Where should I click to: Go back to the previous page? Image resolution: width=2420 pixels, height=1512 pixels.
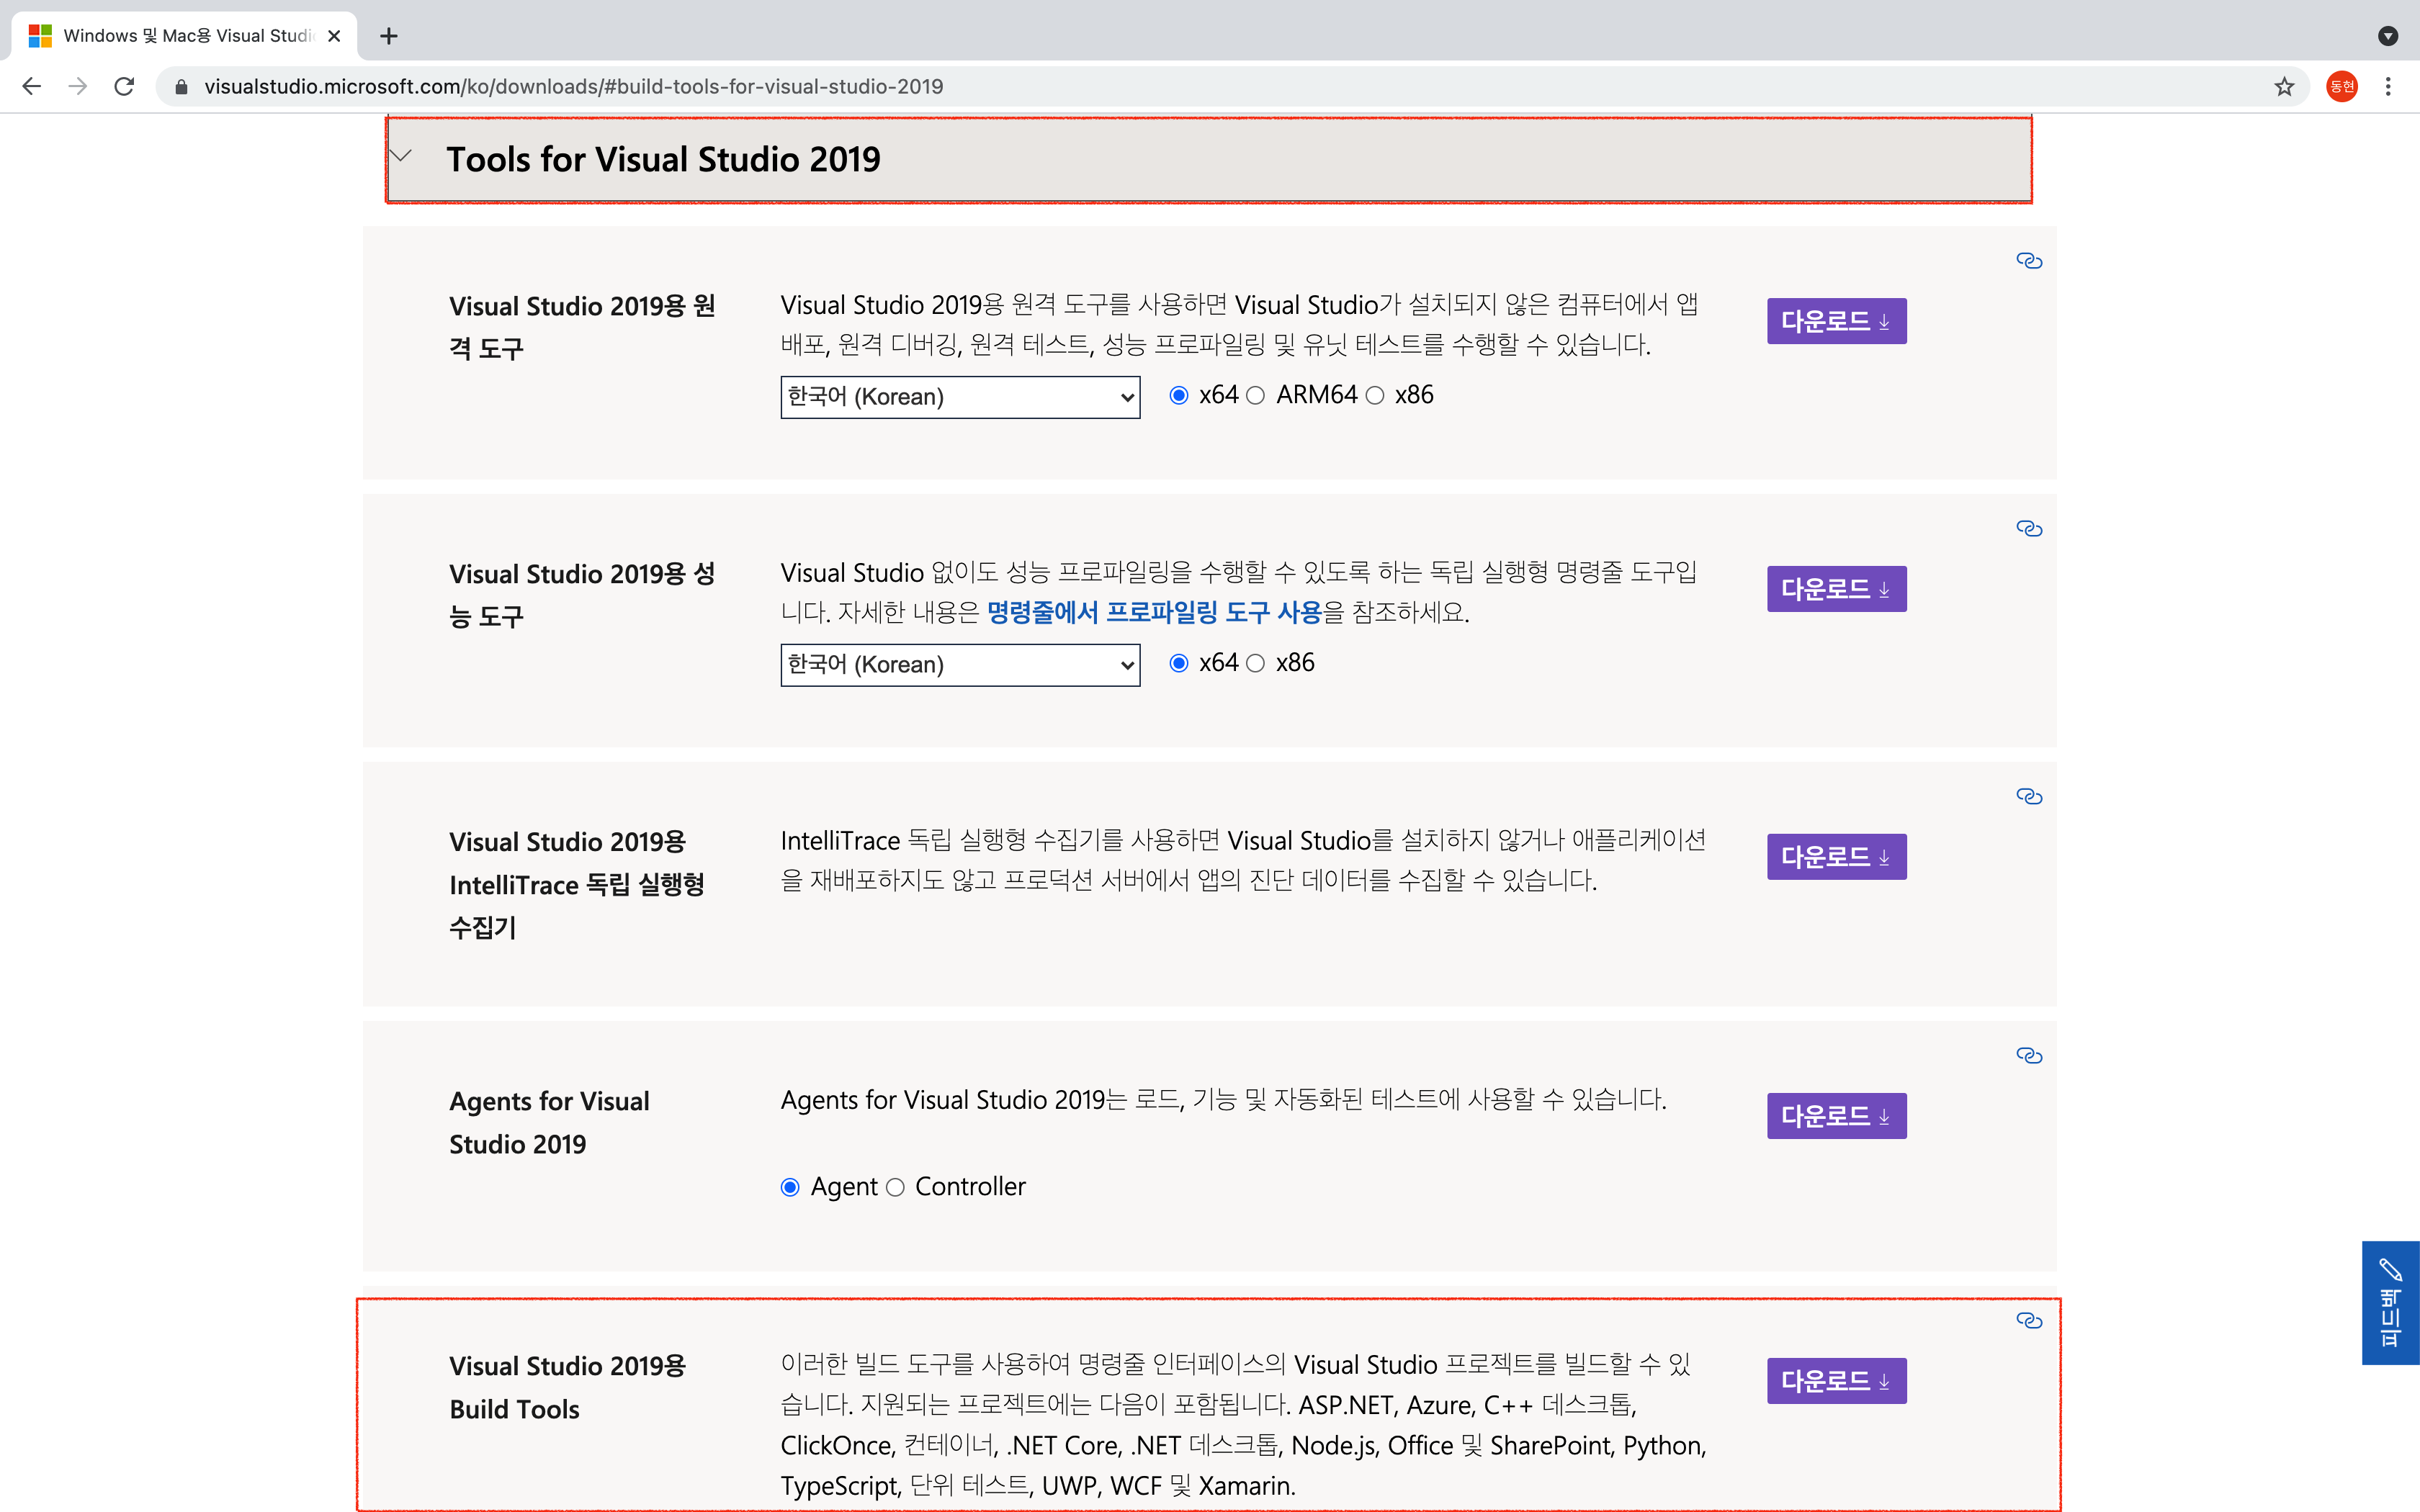point(32,87)
